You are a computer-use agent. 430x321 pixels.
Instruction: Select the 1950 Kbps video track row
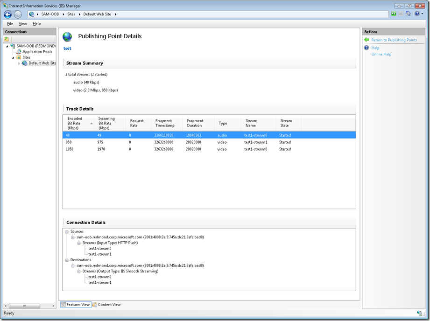coord(209,149)
